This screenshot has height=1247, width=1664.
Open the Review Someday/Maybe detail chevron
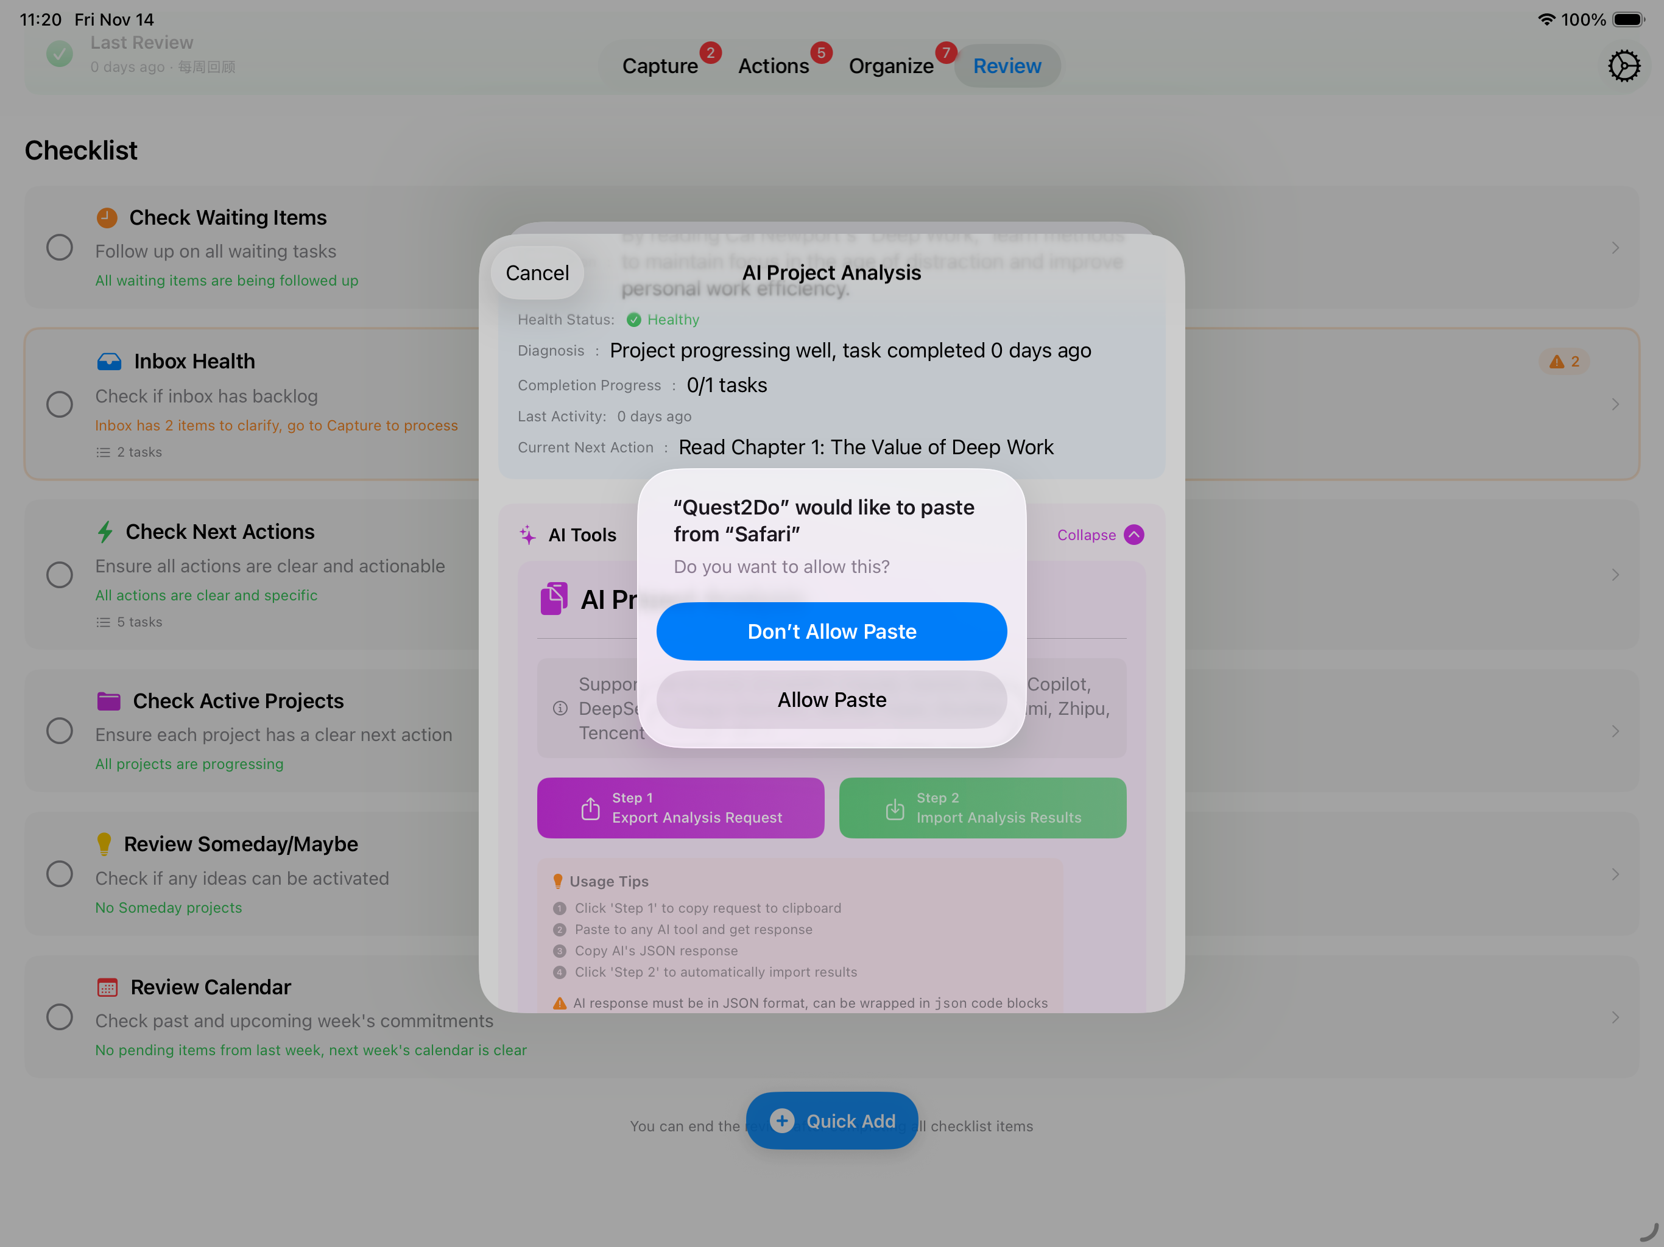pyautogui.click(x=1615, y=873)
